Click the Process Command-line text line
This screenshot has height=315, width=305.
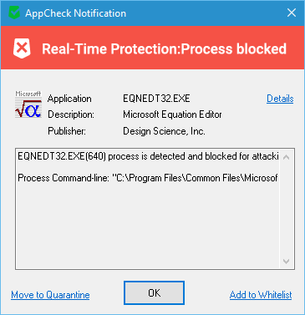tap(148, 178)
